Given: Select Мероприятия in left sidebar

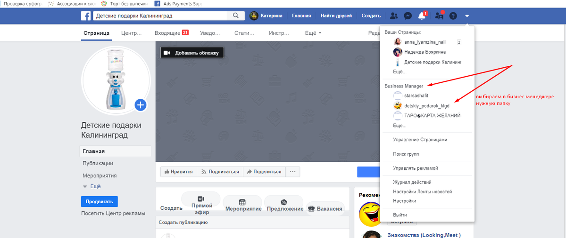Looking at the screenshot, I should (x=100, y=175).
